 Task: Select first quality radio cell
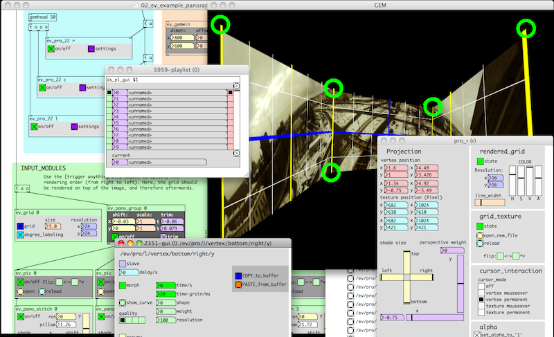pyautogui.click(x=123, y=320)
